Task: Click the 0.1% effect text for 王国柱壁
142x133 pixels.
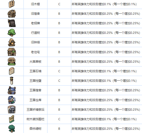Action: click(104, 81)
